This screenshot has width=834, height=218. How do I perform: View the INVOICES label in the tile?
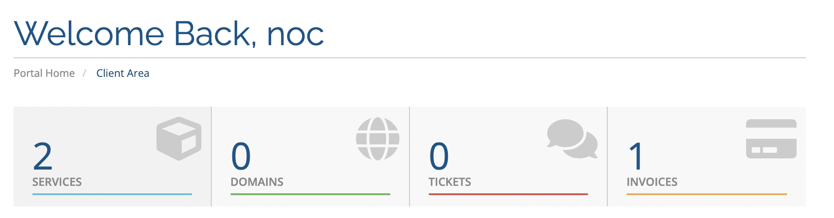click(652, 182)
